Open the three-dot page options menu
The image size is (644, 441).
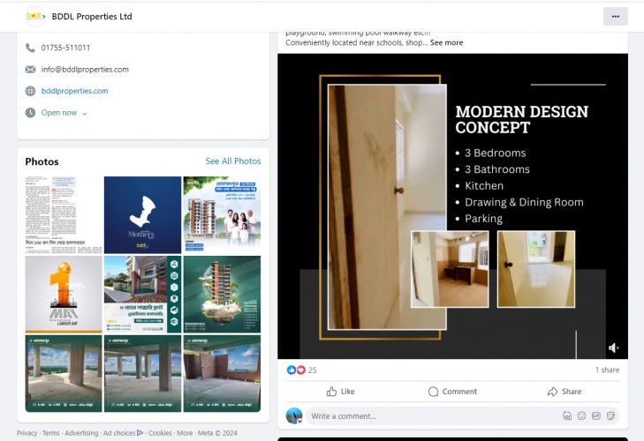(615, 17)
